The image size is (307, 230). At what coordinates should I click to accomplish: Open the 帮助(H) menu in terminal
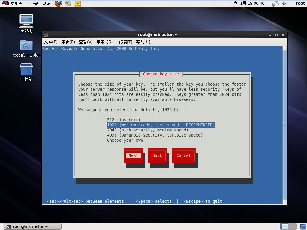tap(143, 42)
